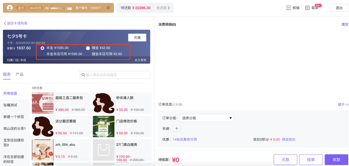The image size is (349, 166).
Task: Click the 待还款 amount ¥22296.30
Action: coord(141,8)
